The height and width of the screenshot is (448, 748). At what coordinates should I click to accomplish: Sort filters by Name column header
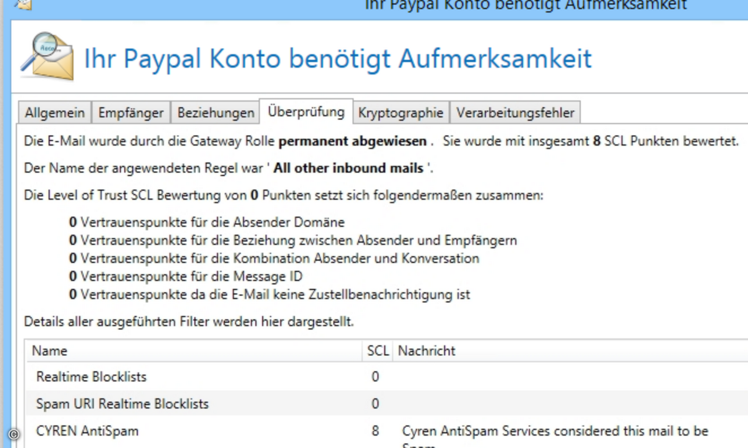pyautogui.click(x=195, y=351)
